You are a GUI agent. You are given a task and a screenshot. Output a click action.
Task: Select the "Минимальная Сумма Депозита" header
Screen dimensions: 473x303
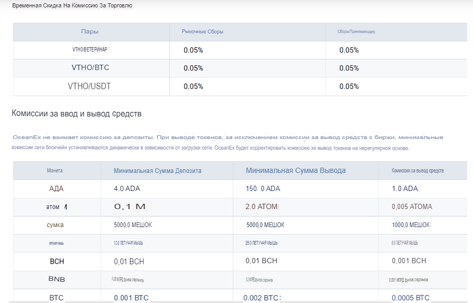coord(157,171)
